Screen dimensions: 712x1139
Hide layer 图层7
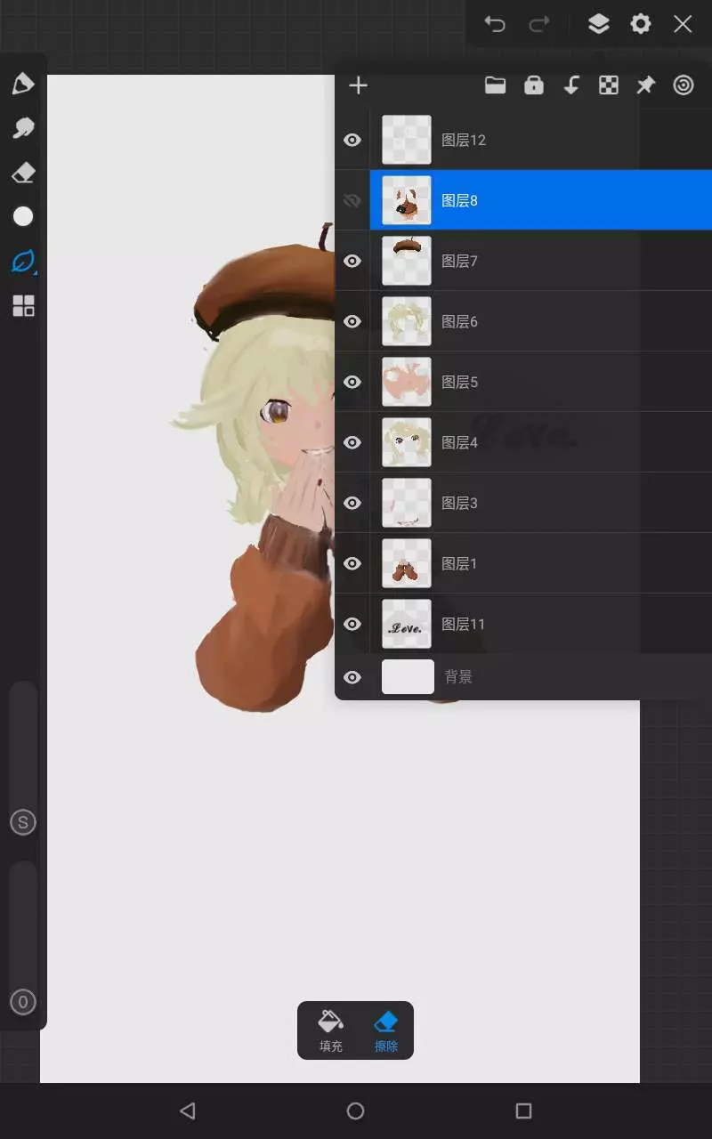click(x=352, y=261)
